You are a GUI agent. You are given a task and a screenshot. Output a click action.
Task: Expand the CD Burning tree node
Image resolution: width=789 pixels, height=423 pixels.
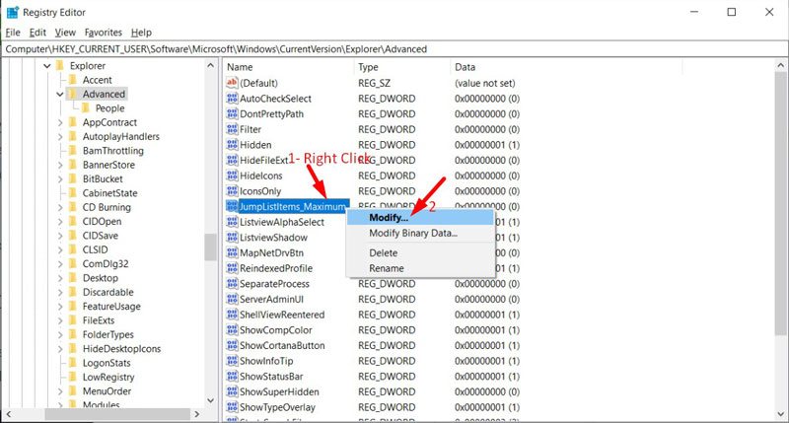pos(60,207)
